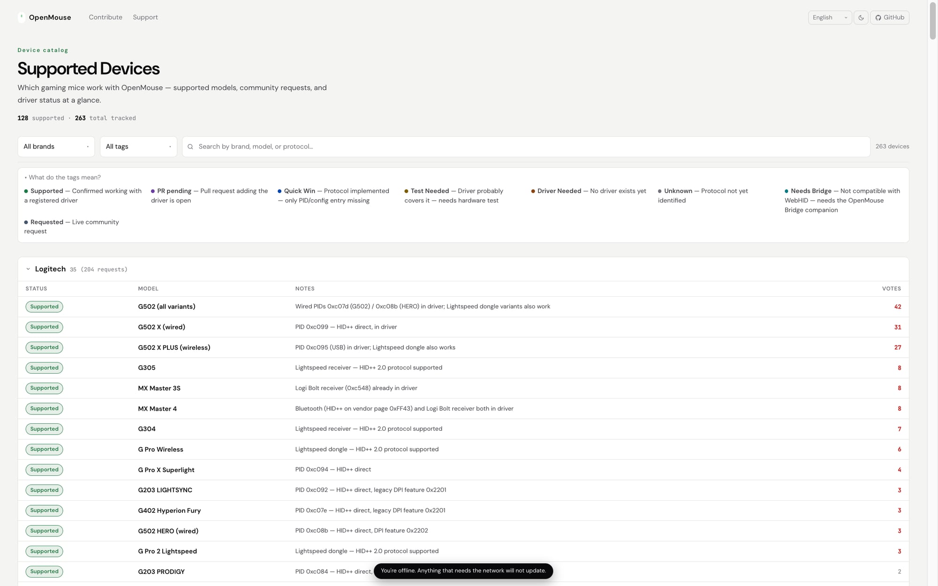Image resolution: width=938 pixels, height=586 pixels.
Task: Click the "Logi Bolt receiver (0xc548) already in driver" note
Action: 356,388
